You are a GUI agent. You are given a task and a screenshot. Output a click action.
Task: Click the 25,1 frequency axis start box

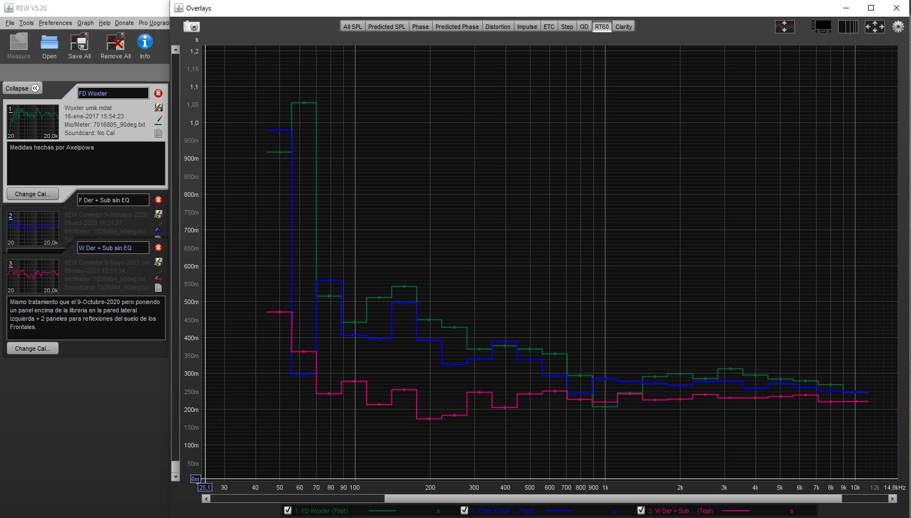coord(205,487)
